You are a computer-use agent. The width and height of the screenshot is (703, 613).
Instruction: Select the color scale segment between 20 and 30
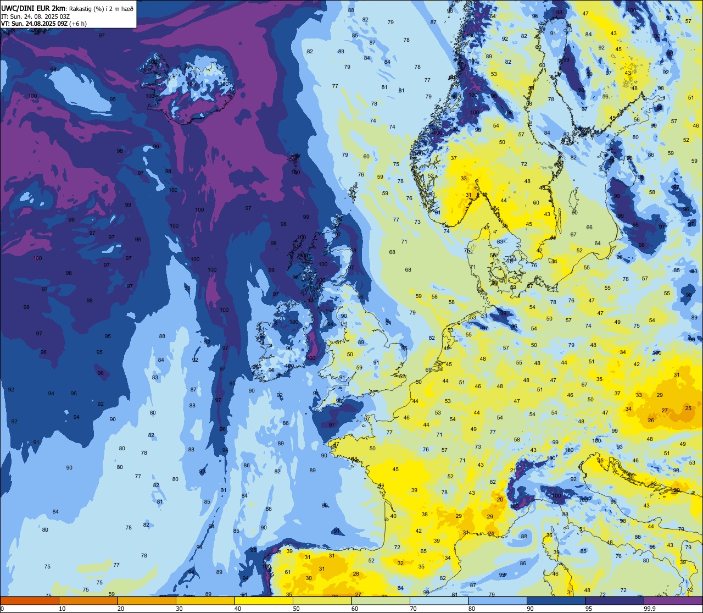[147, 600]
